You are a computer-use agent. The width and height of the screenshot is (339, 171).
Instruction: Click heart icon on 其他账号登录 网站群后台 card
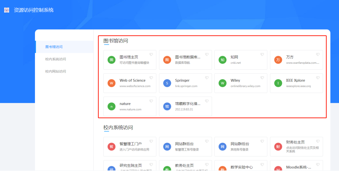coord(262,141)
